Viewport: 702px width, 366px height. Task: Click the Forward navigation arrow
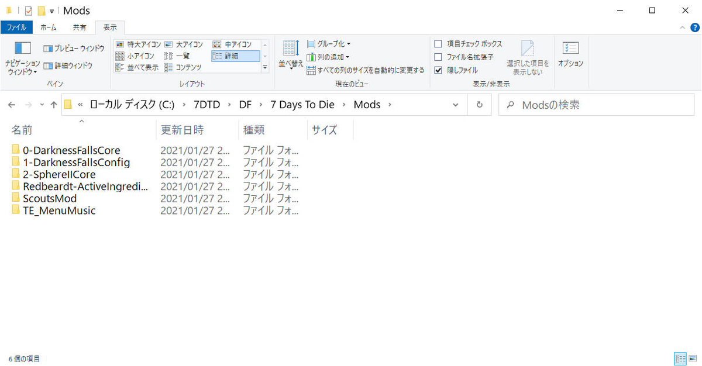point(27,105)
